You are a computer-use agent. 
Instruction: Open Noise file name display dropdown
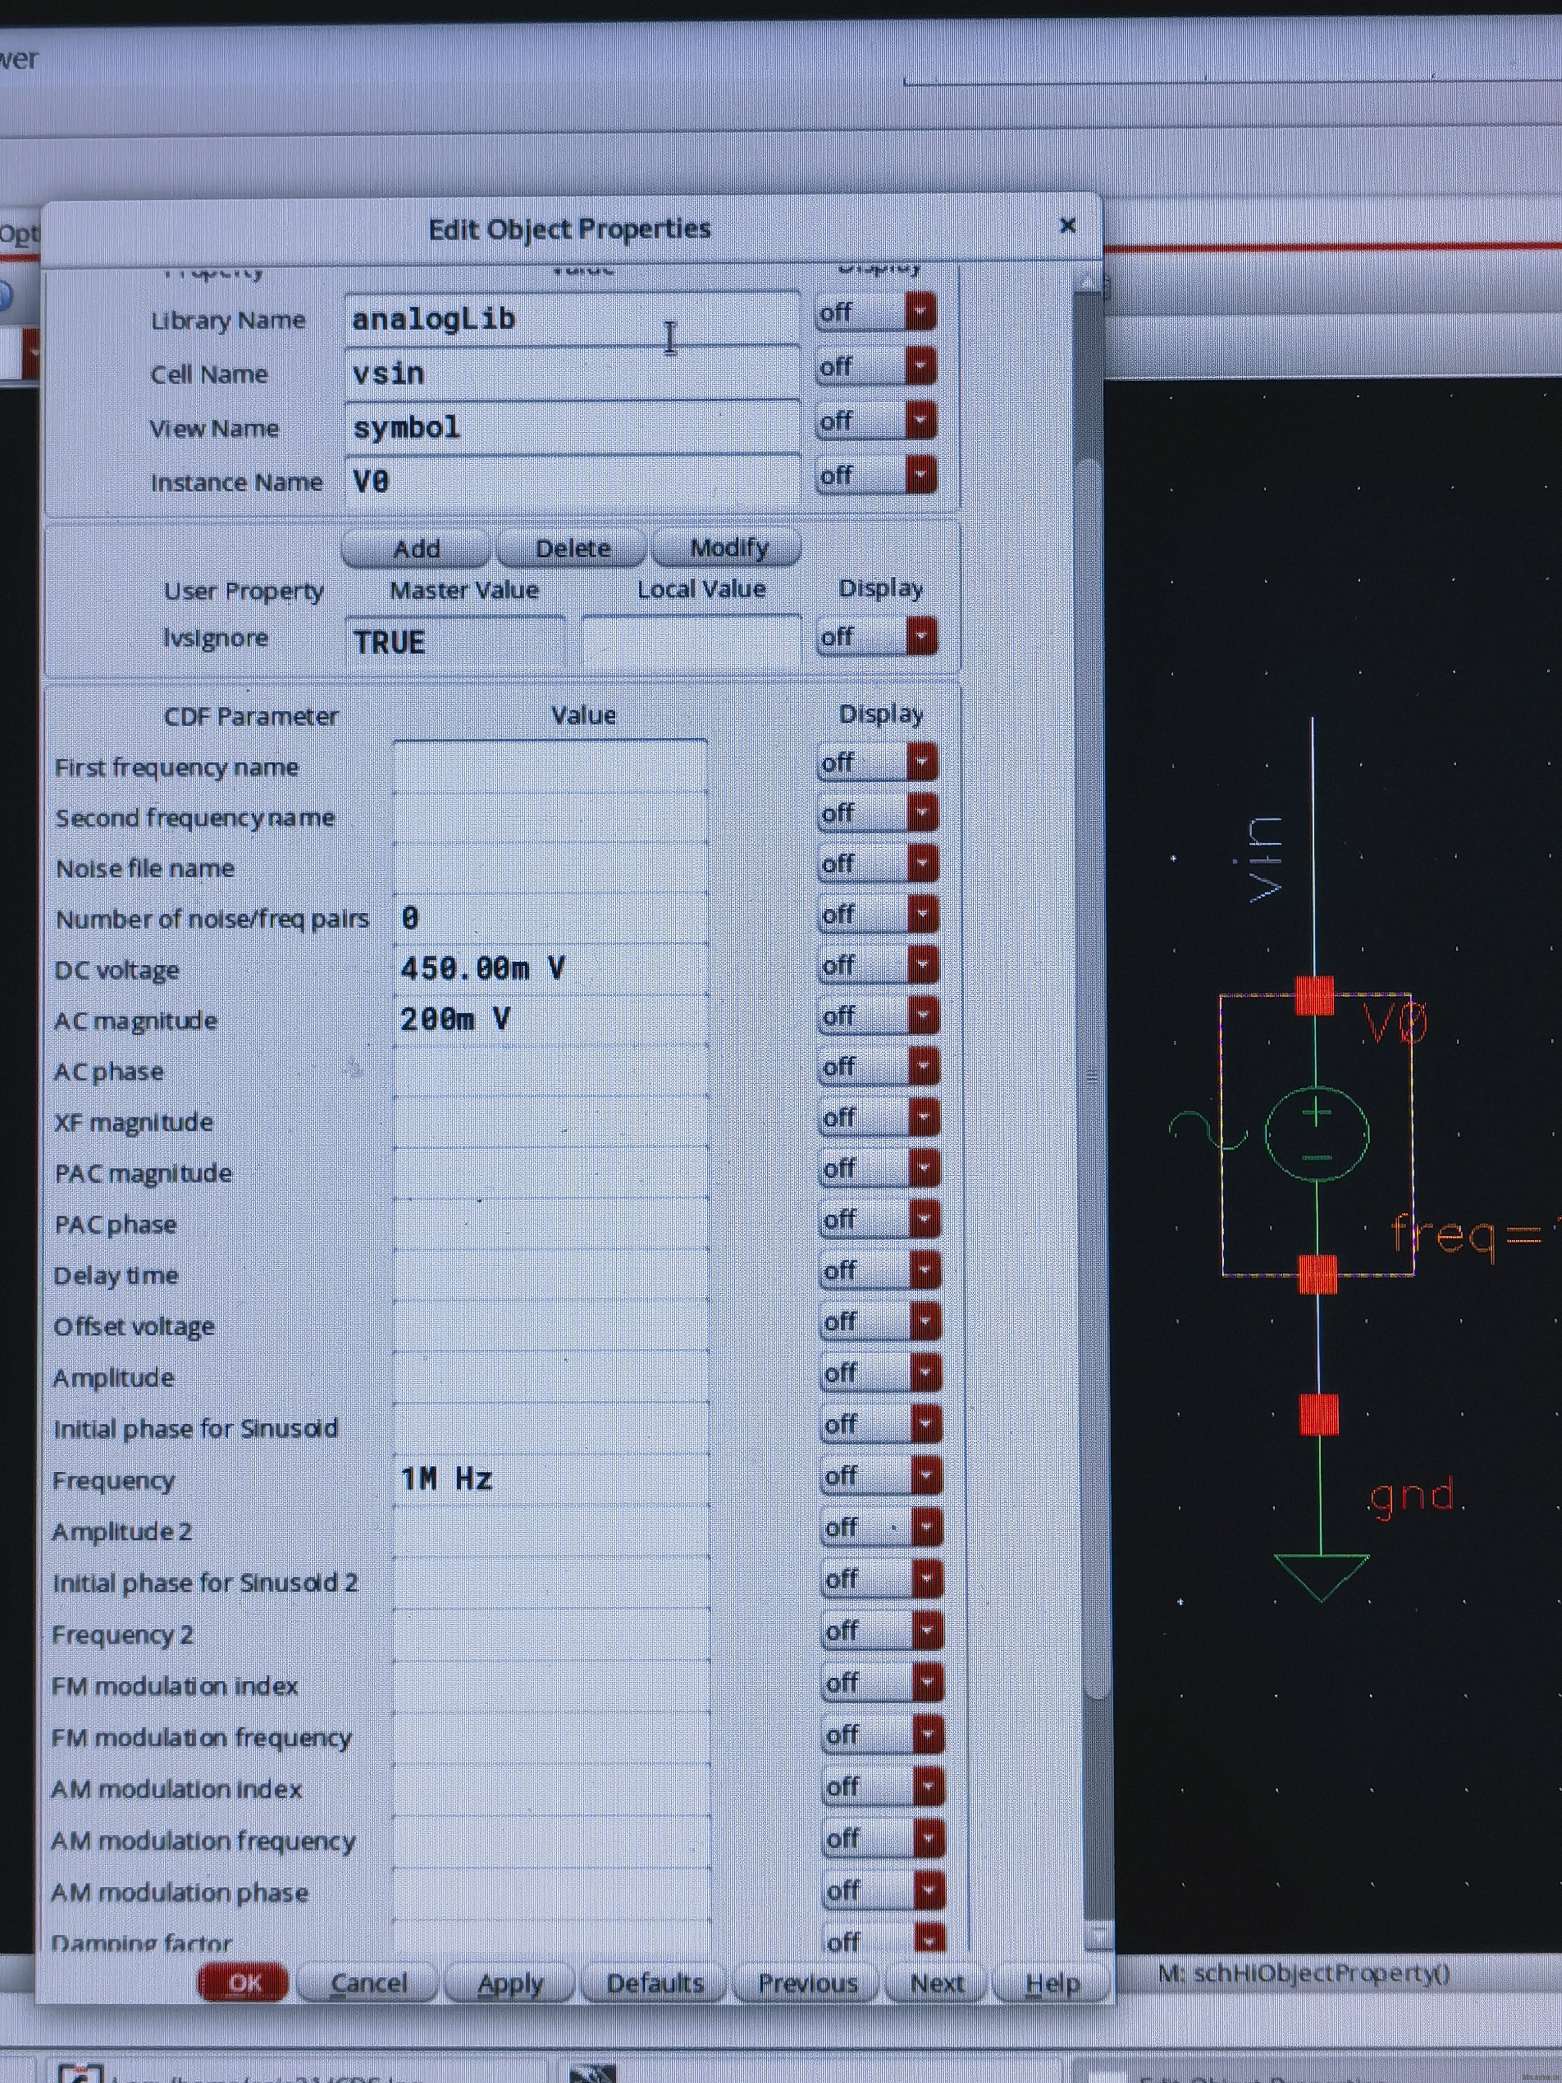coord(878,864)
